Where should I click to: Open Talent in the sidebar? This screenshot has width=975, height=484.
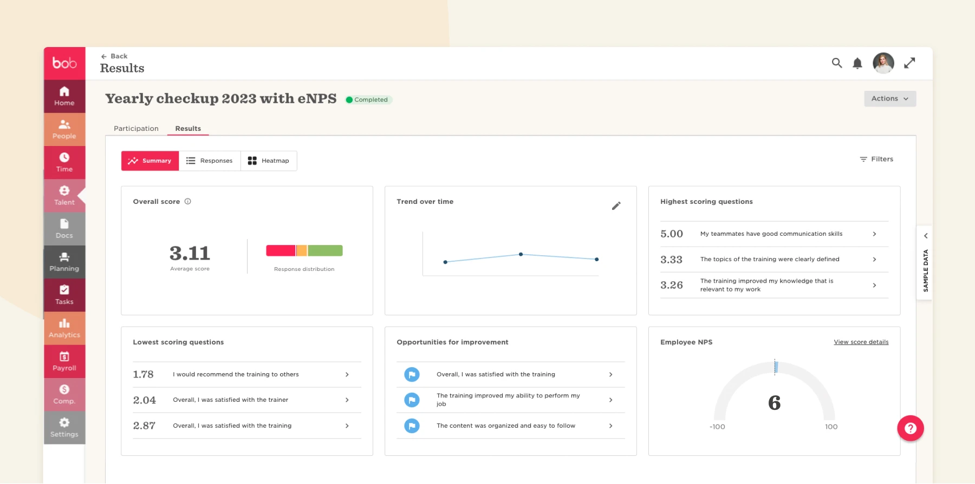[64, 196]
